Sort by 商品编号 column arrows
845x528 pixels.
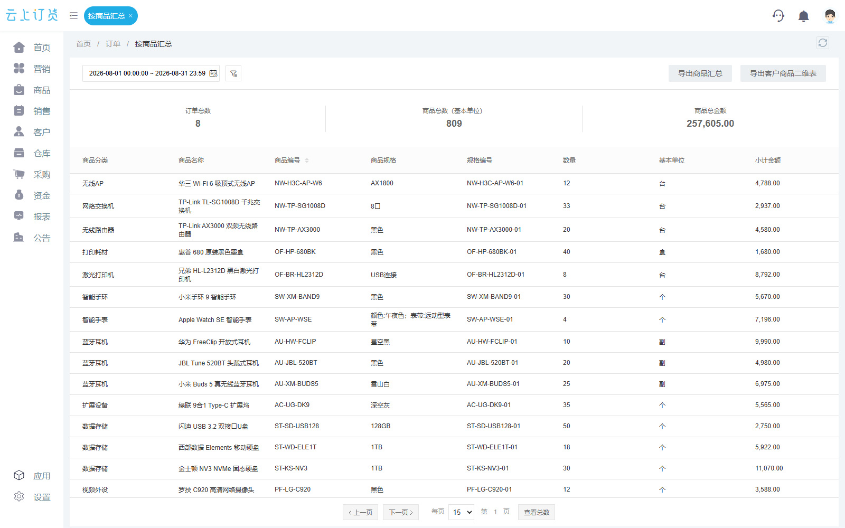[307, 161]
